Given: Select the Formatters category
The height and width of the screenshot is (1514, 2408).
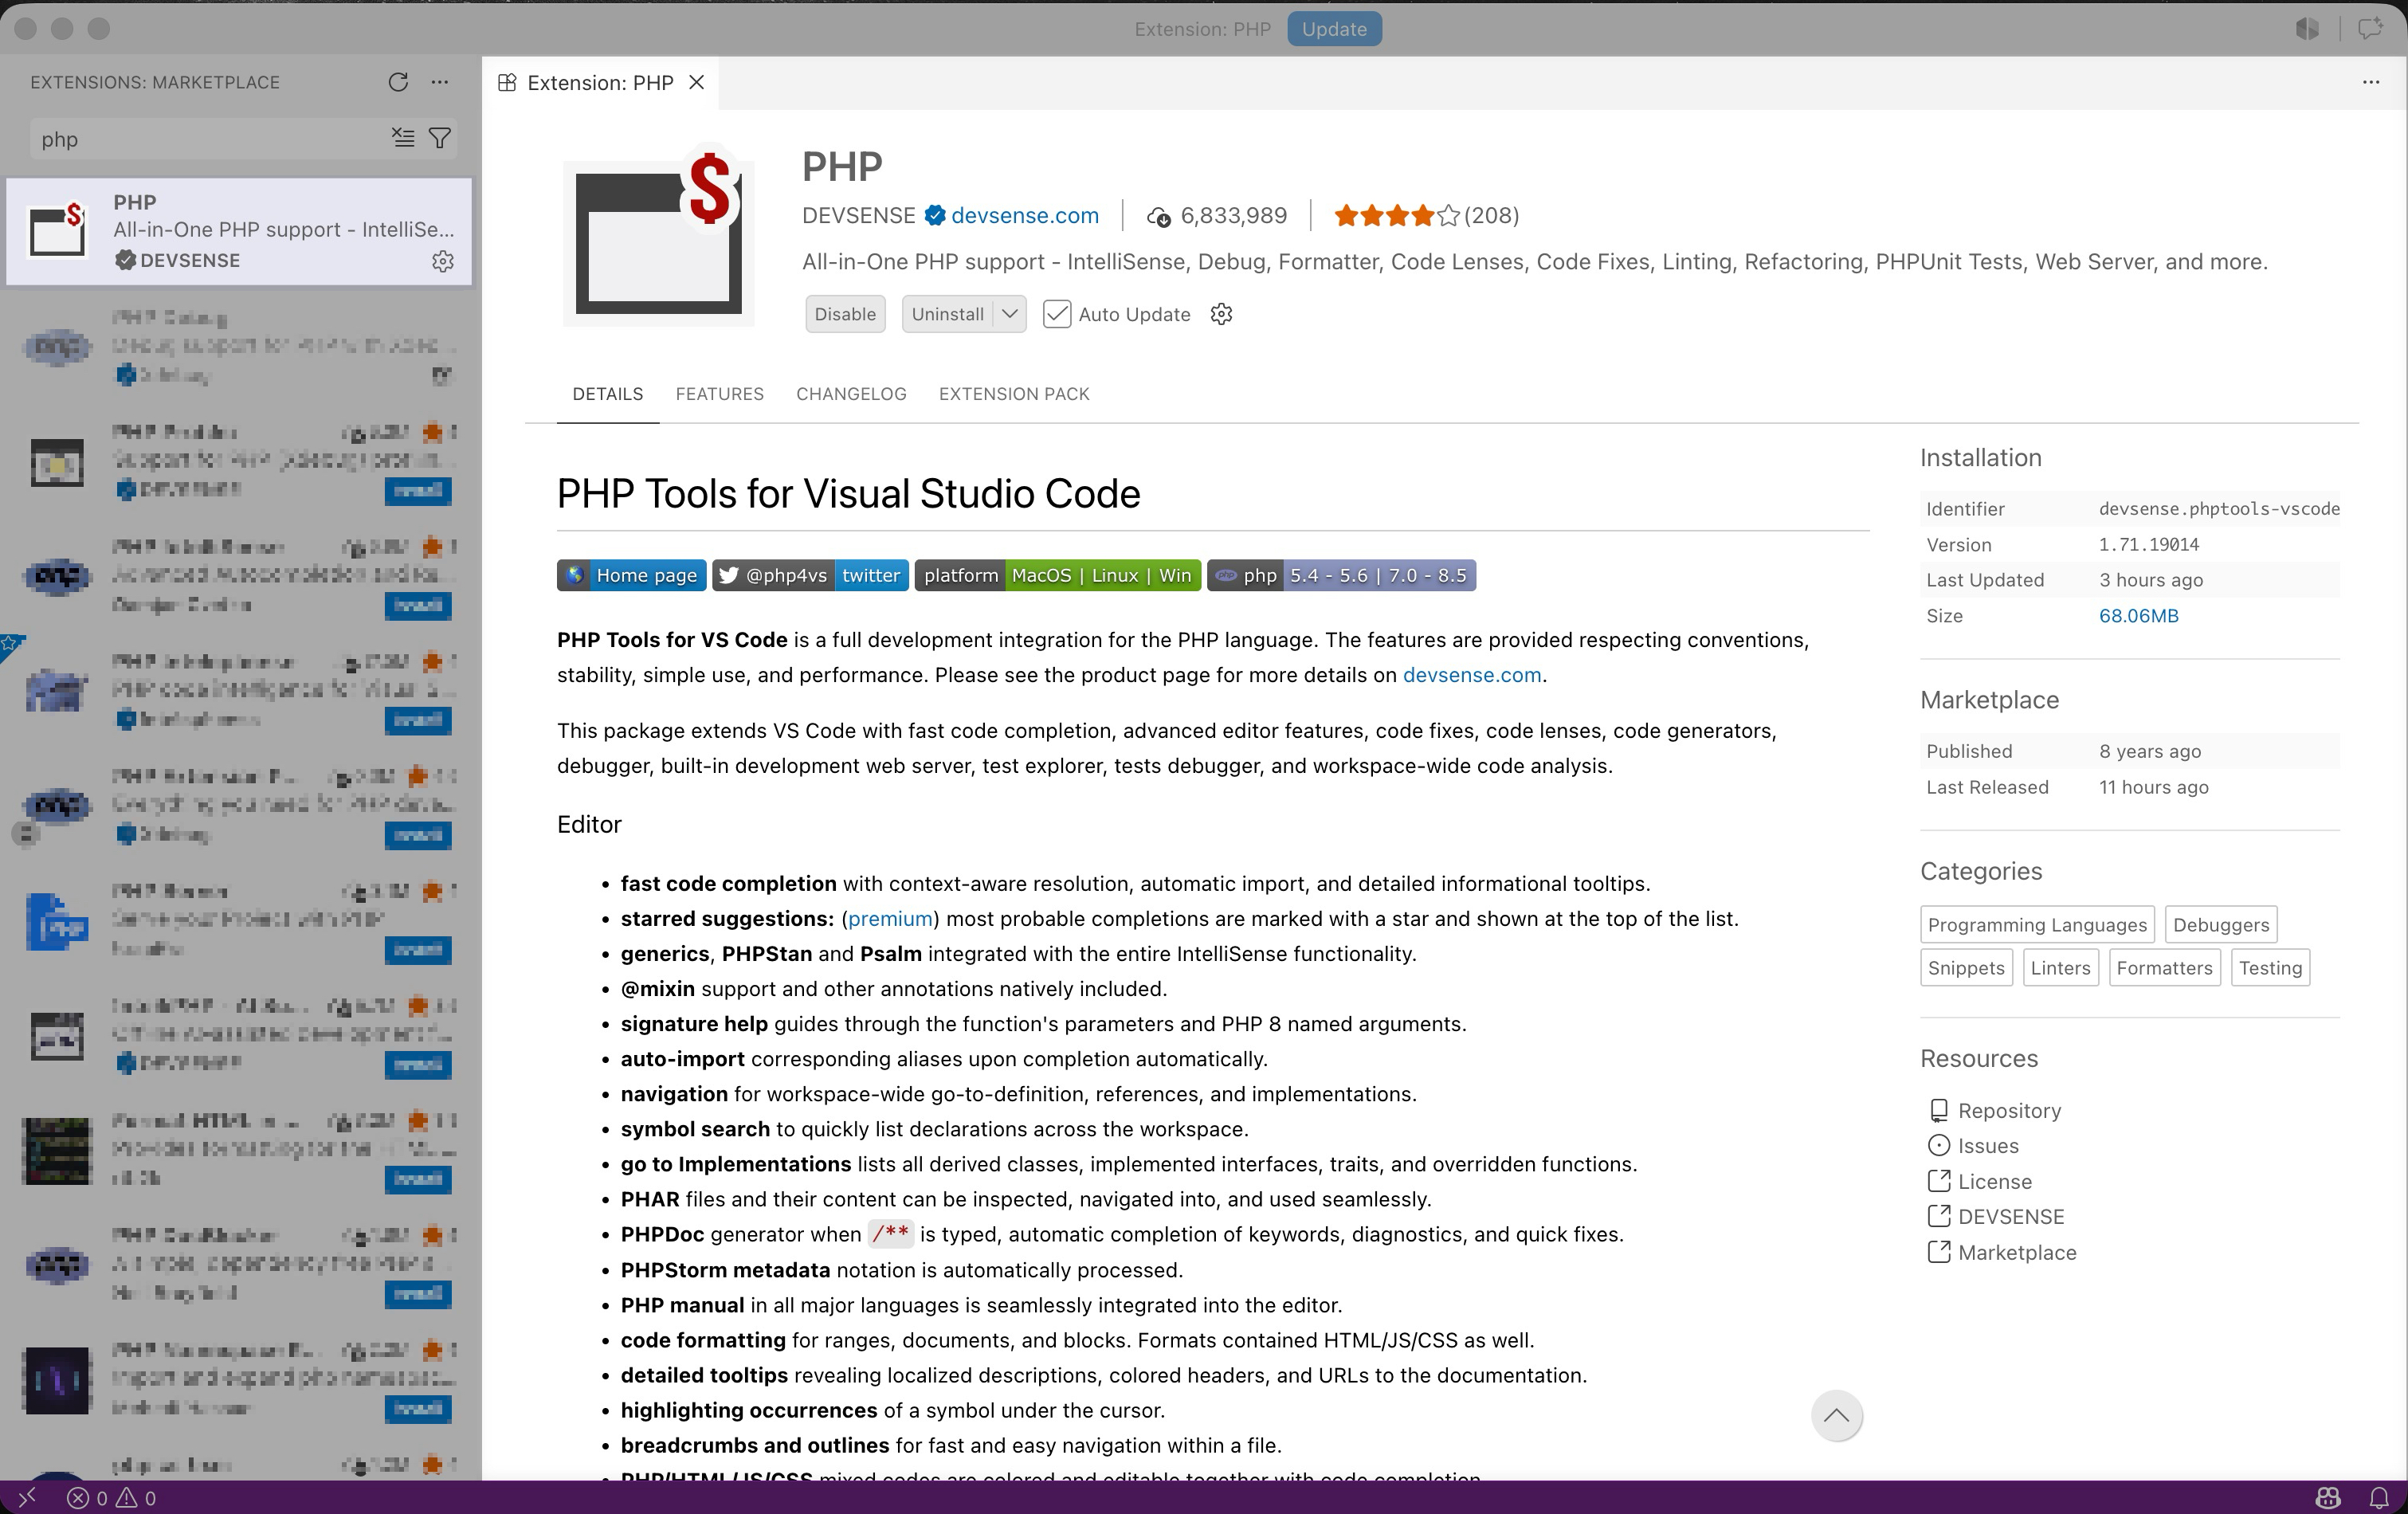Looking at the screenshot, I should (x=2164, y=968).
